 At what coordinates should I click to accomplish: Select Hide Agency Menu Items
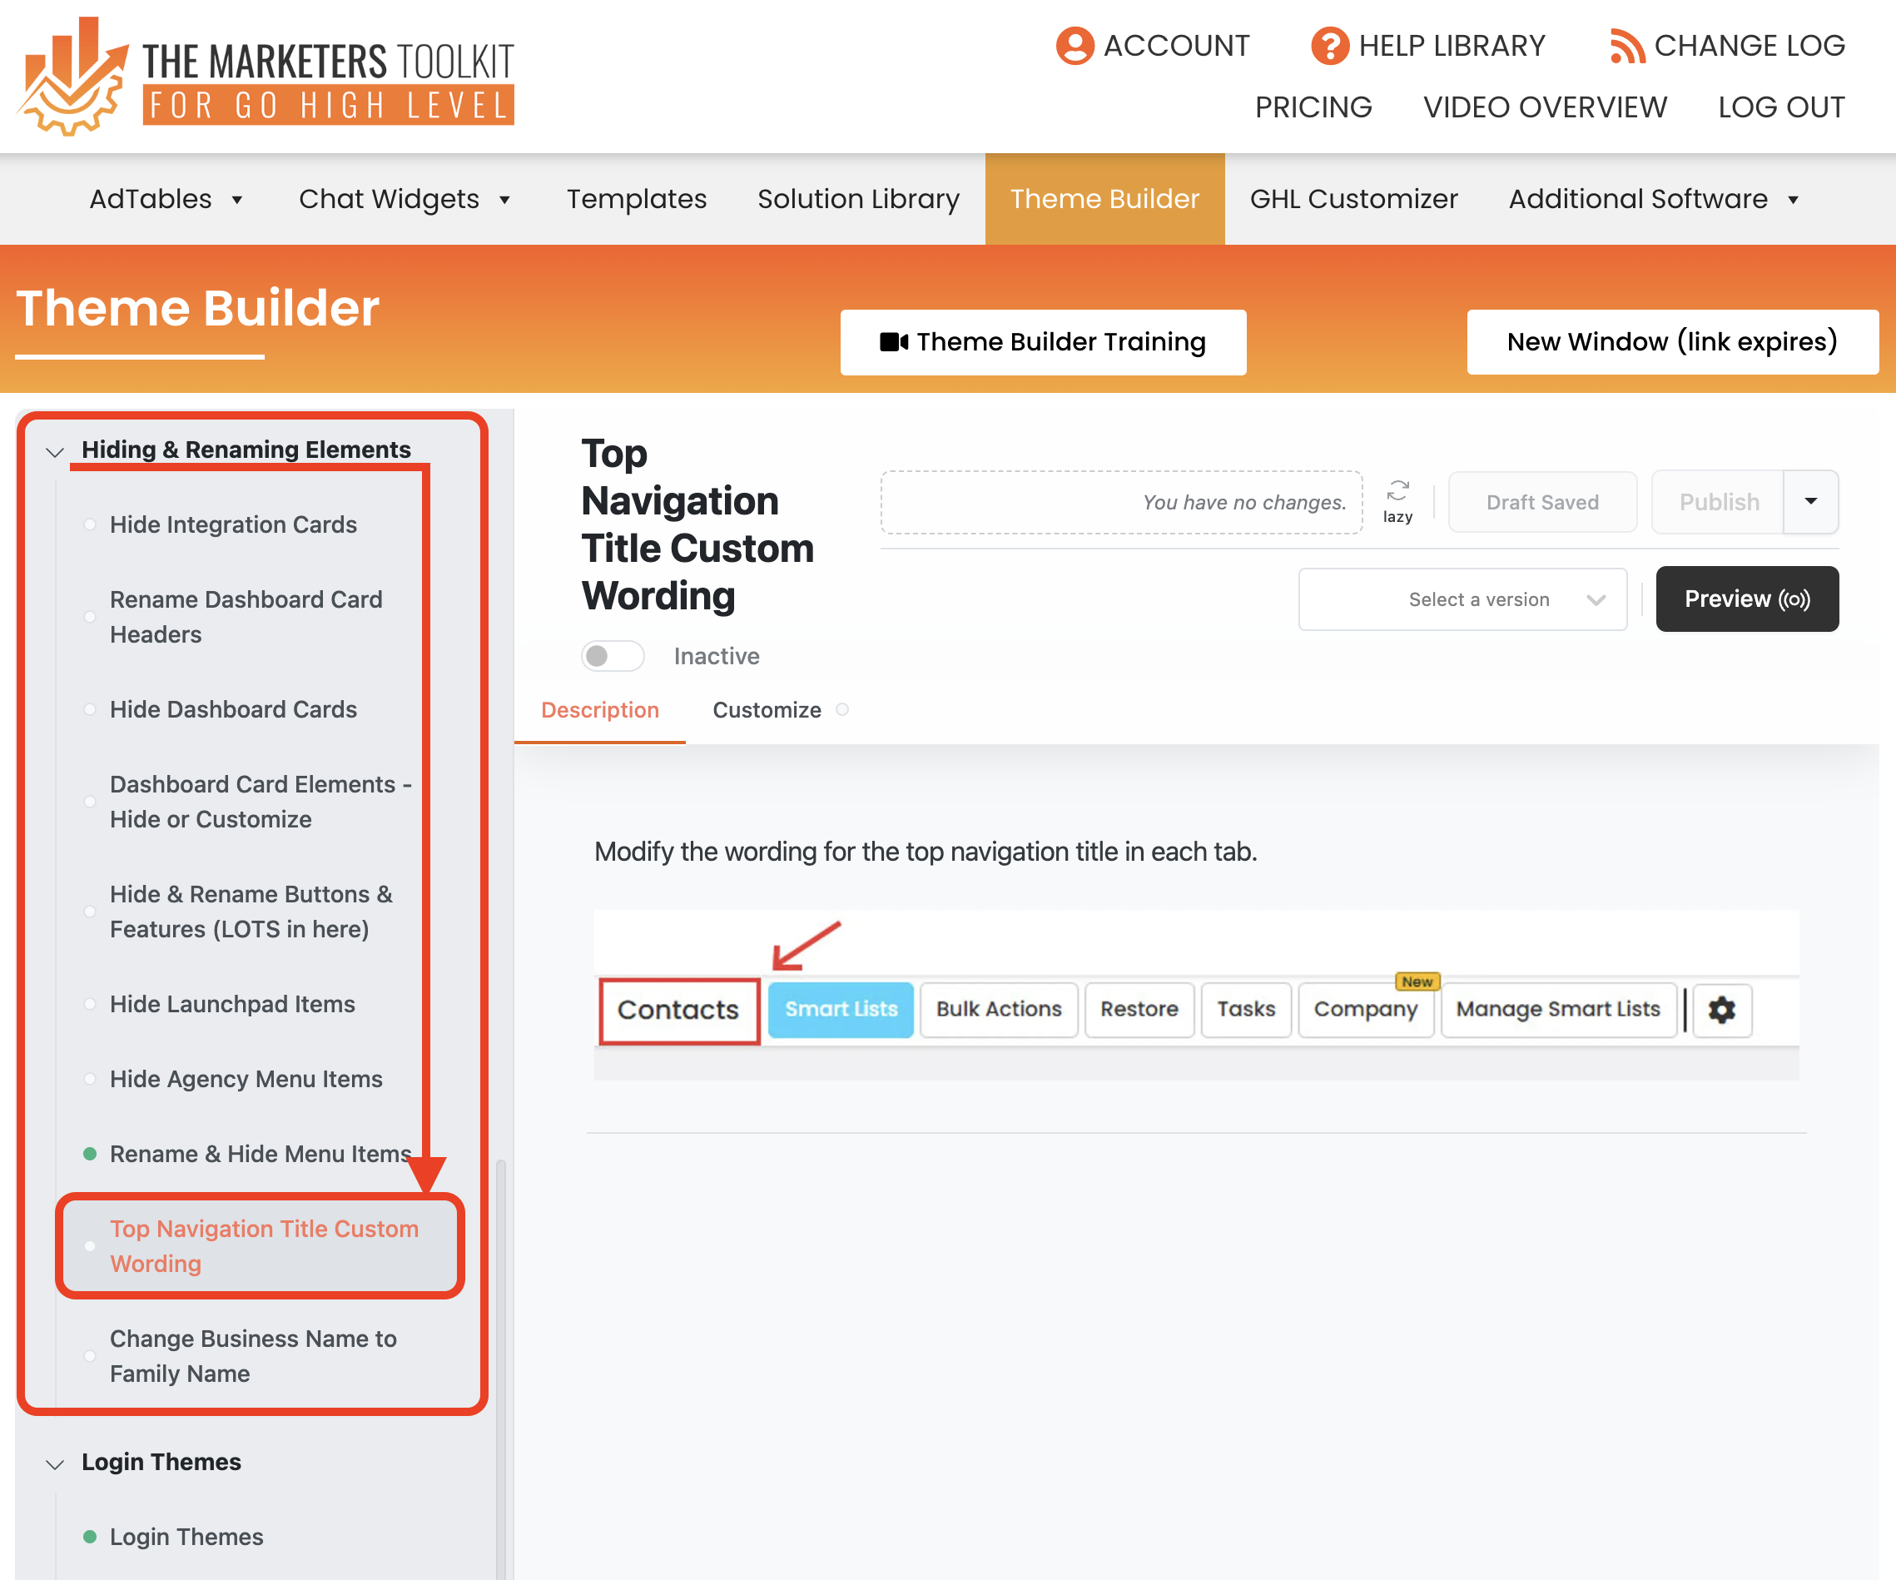[246, 1079]
